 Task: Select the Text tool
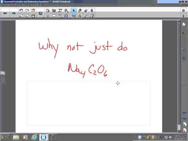pos(60,11)
